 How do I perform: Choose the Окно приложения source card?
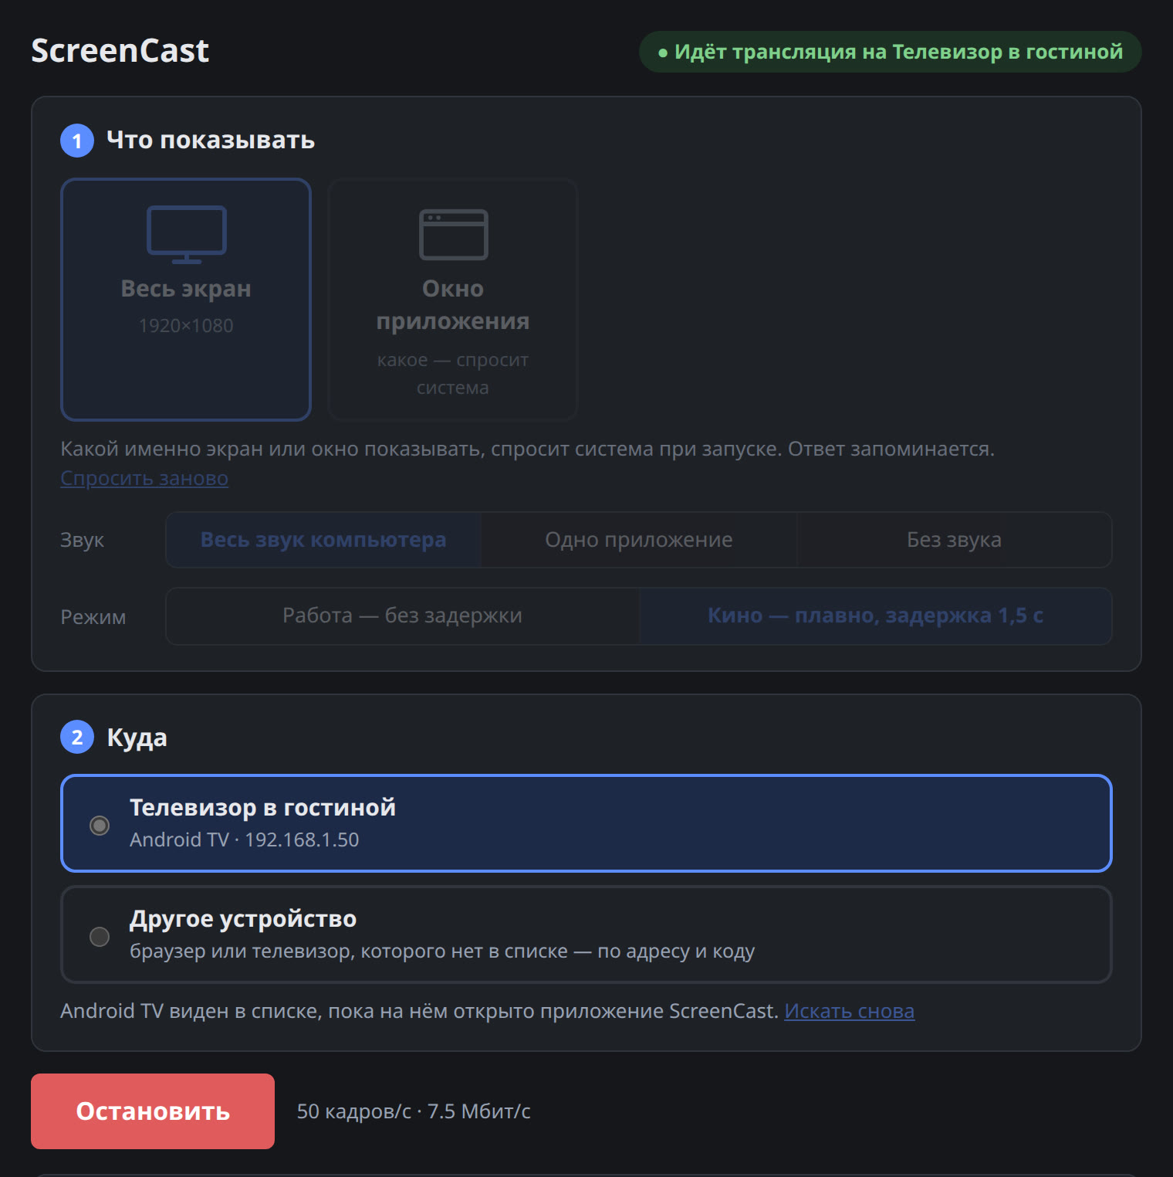[453, 300]
